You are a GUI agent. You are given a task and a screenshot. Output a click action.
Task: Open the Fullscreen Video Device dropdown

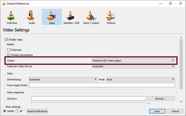coord(133,66)
